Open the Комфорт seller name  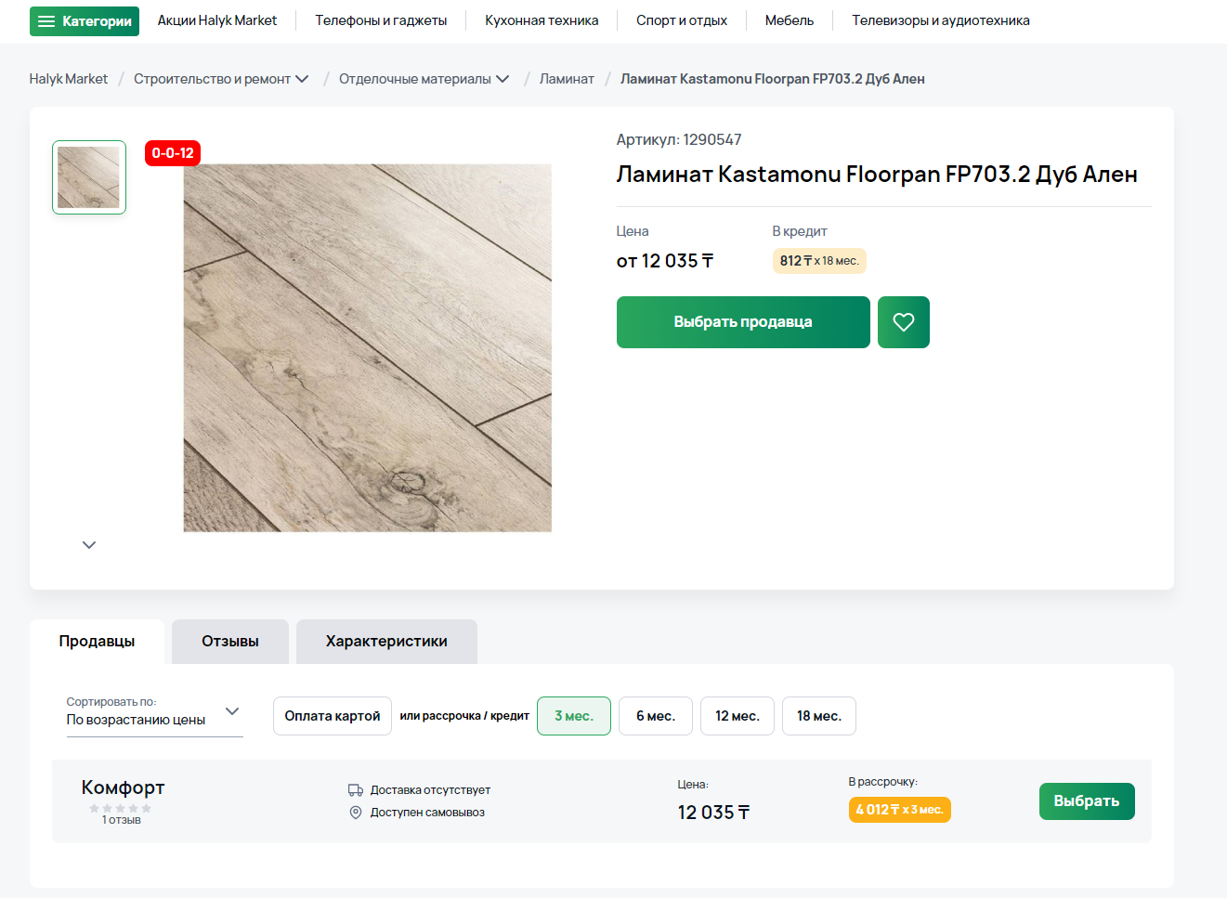click(x=123, y=787)
